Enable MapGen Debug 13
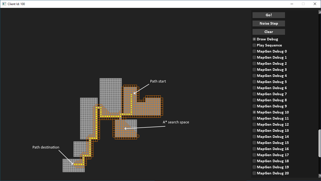Screen dimensions: 321x181 (x=254, y=130)
